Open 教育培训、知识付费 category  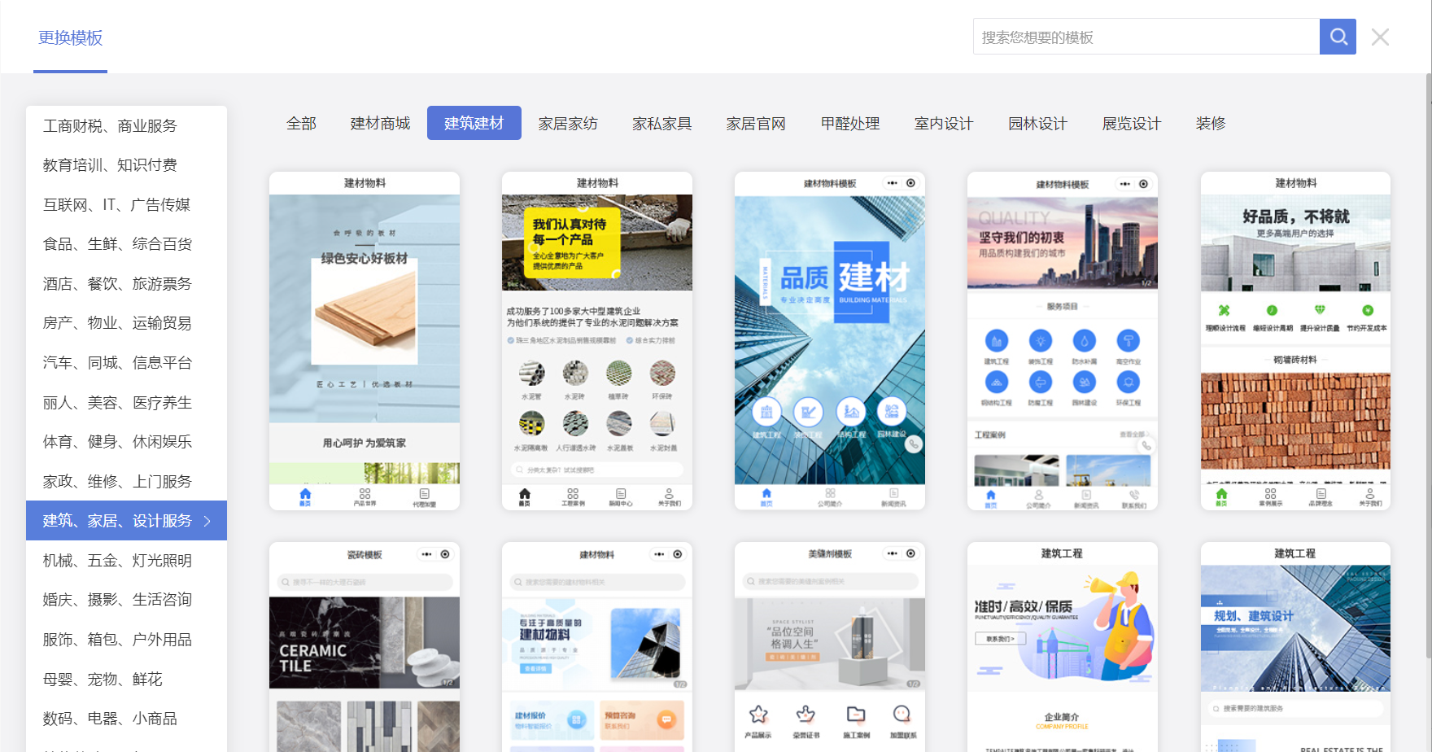tap(110, 165)
